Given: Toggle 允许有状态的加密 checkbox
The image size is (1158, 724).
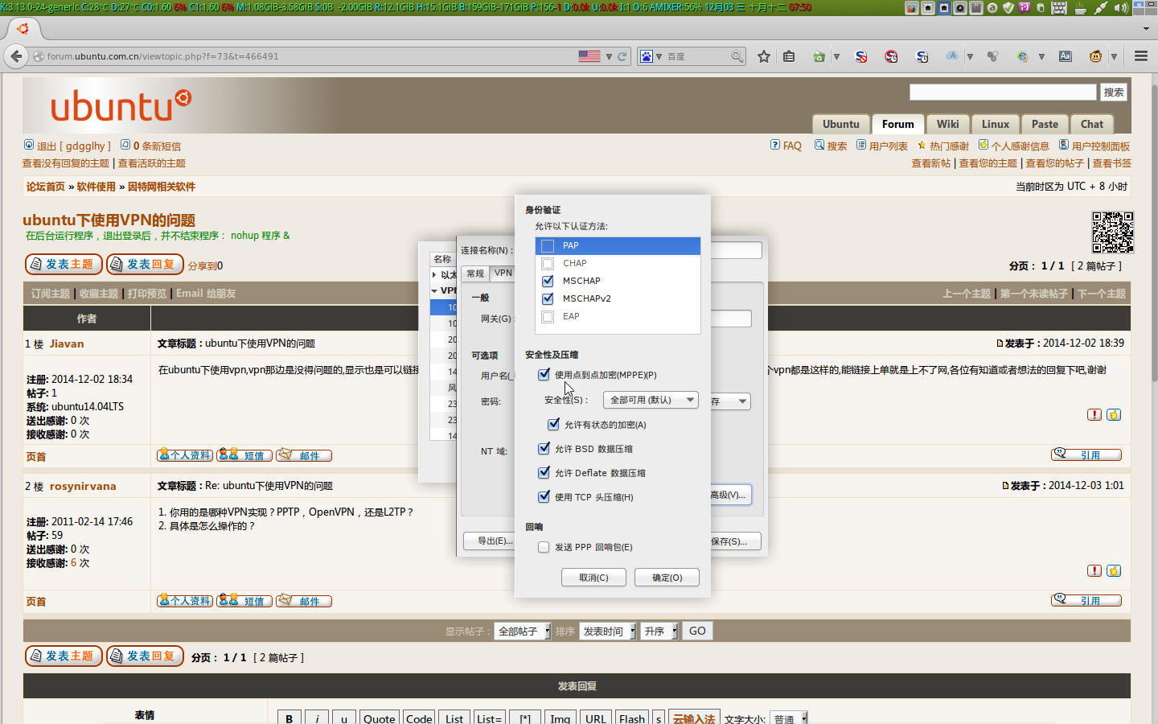Looking at the screenshot, I should tap(553, 424).
